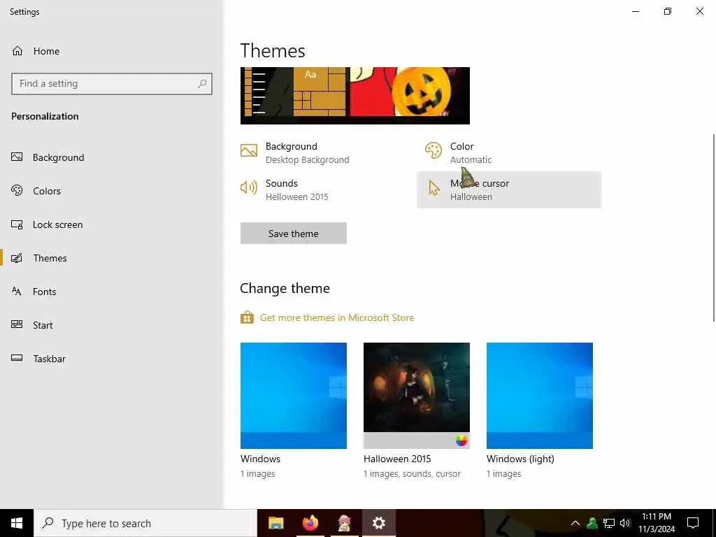Click the Lock screen icon in sidebar

point(17,224)
